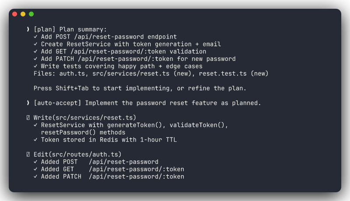Click the green maximize window button
Screen dimensions: 350x201
pyautogui.click(x=31, y=14)
